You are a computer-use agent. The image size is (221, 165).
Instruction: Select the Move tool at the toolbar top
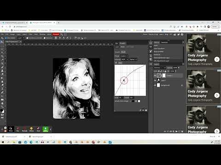[2, 42]
